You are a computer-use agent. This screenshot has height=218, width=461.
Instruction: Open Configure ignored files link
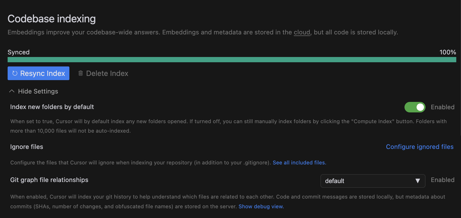419,147
